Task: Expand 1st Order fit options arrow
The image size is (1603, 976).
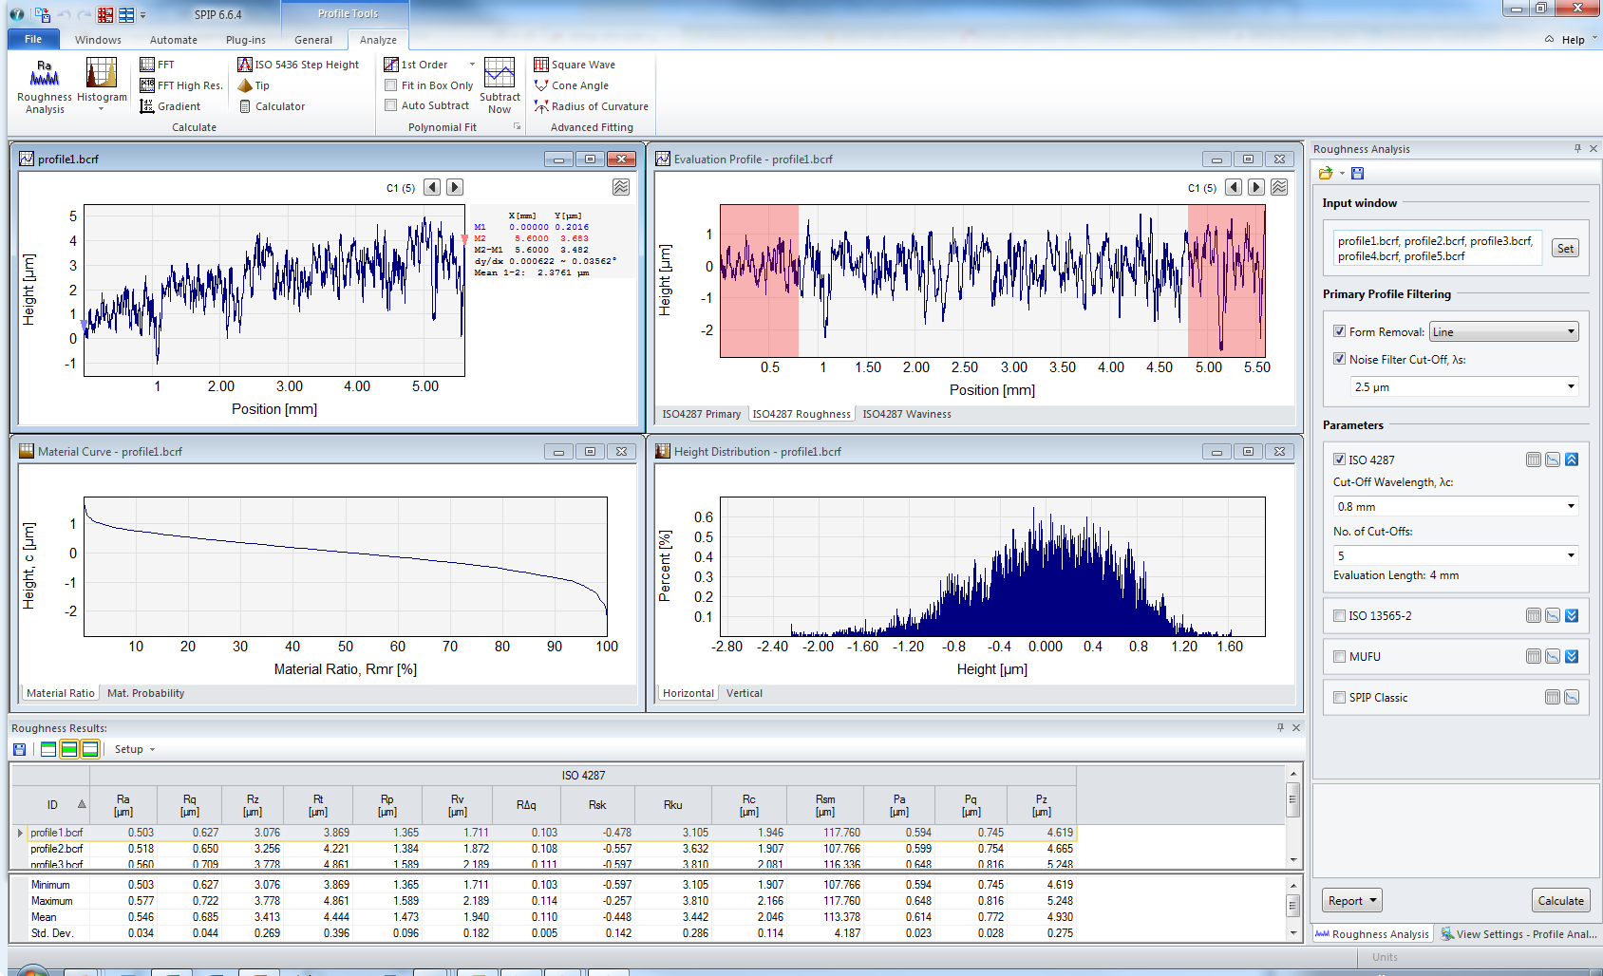Action: (472, 65)
